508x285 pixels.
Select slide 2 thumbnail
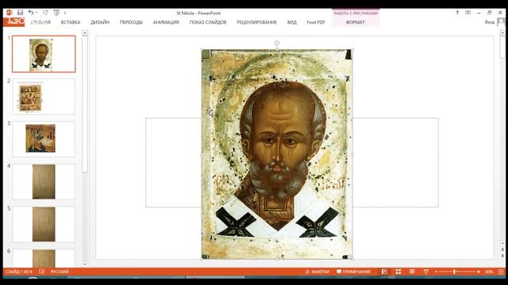pos(44,97)
